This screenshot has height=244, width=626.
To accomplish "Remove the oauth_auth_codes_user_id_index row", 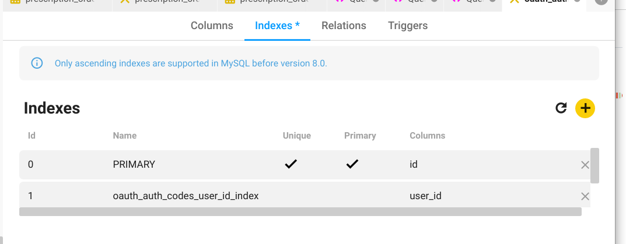I will [x=585, y=196].
